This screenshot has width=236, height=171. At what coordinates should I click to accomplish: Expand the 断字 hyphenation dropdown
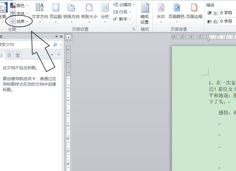[x=122, y=19]
